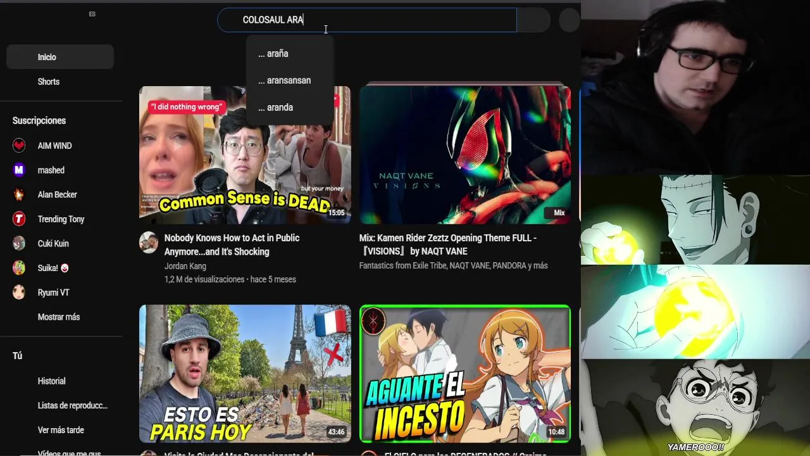Viewport: 810px width, 456px height.
Task: Open the Trending Tony channel avatar
Action: tap(19, 219)
